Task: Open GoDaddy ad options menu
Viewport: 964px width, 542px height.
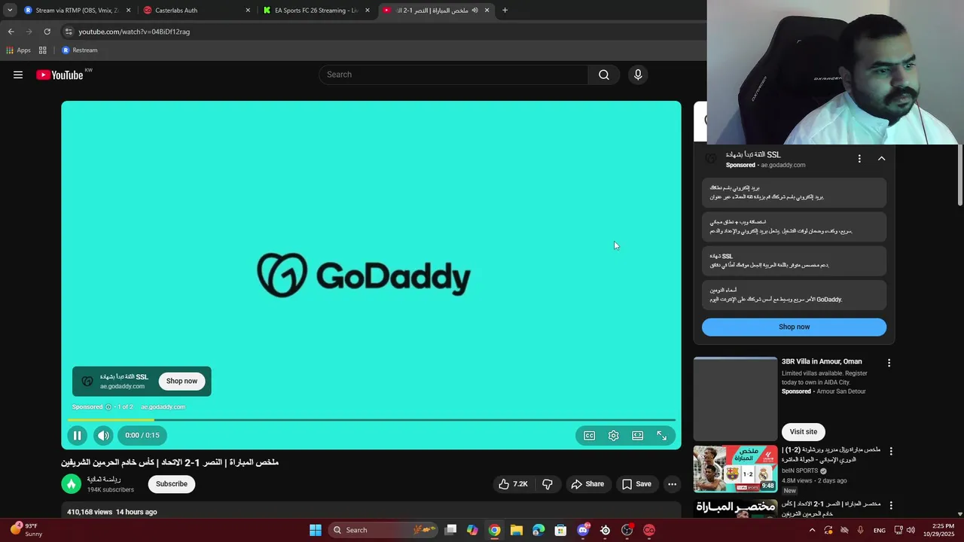Action: [x=859, y=159]
